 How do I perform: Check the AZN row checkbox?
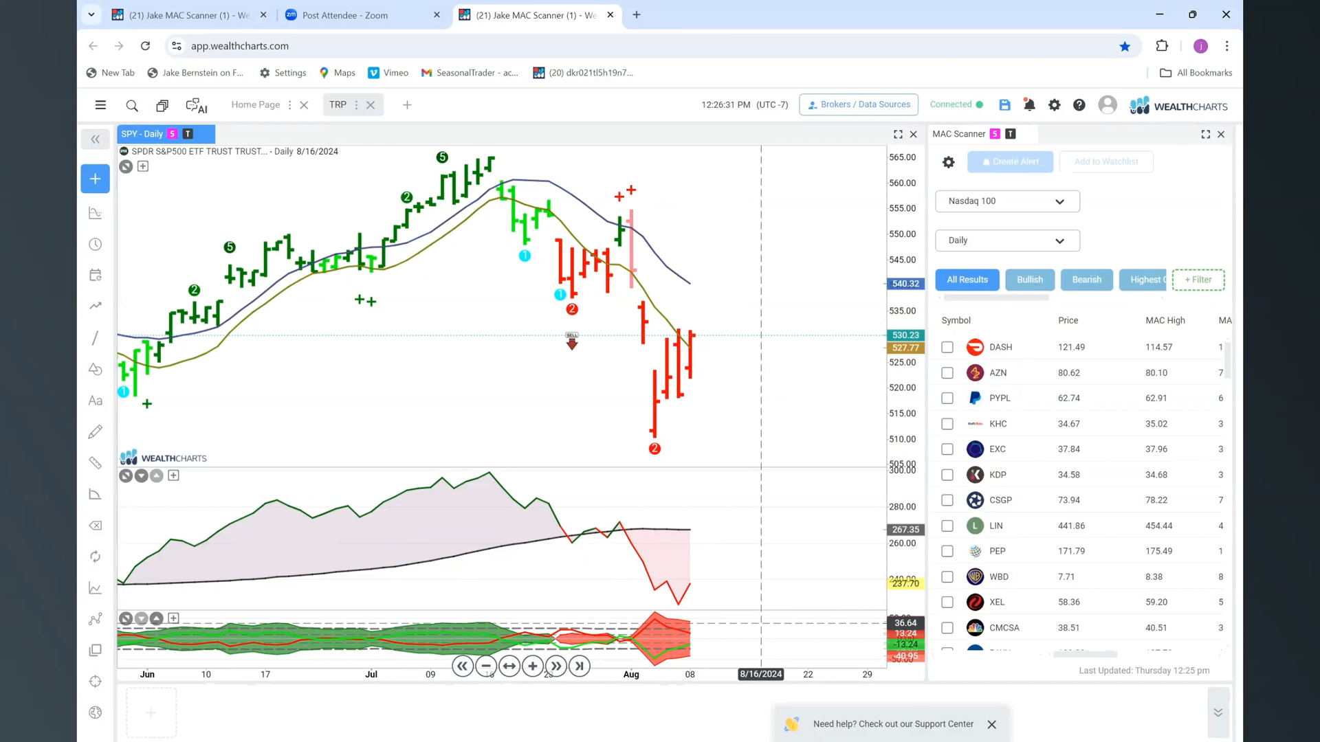click(947, 373)
